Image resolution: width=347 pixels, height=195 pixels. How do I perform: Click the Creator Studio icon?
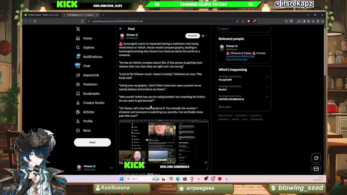pos(78,103)
